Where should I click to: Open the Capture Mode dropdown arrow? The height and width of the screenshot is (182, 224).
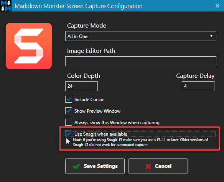click(x=211, y=36)
